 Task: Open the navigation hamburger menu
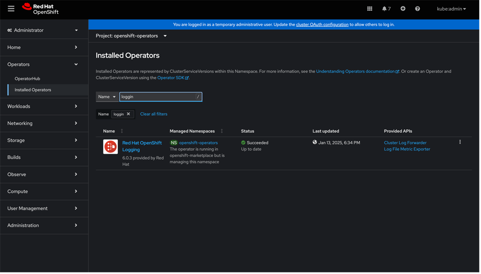coord(11,8)
